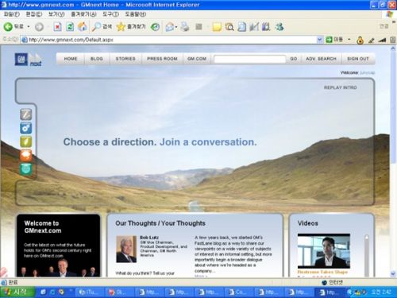This screenshot has width=397, height=298.
Task: Click the page scrollbar down arrow
Action: (393, 273)
